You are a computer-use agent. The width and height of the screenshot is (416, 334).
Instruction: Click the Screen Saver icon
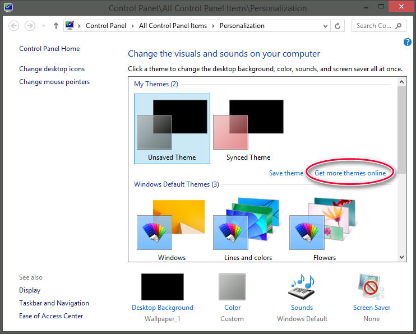tap(371, 287)
